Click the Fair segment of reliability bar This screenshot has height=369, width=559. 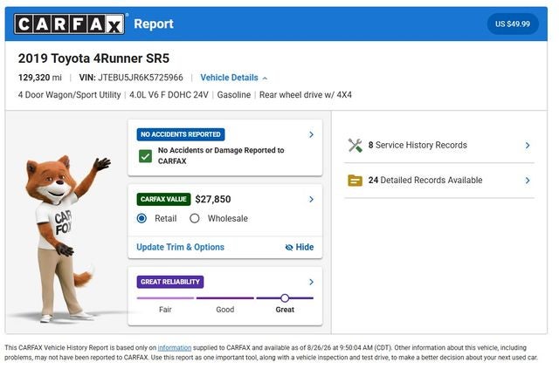165,298
